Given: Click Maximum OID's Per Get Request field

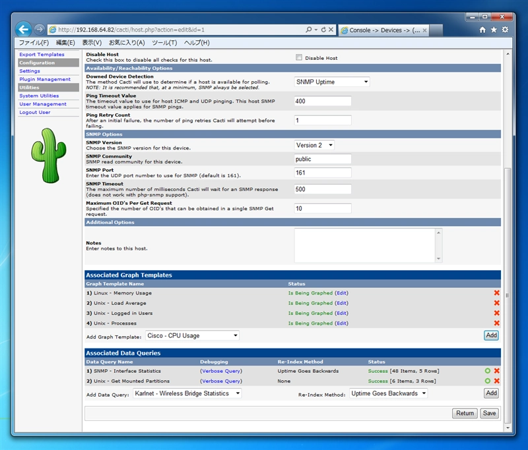Looking at the screenshot, I should pos(323,208).
